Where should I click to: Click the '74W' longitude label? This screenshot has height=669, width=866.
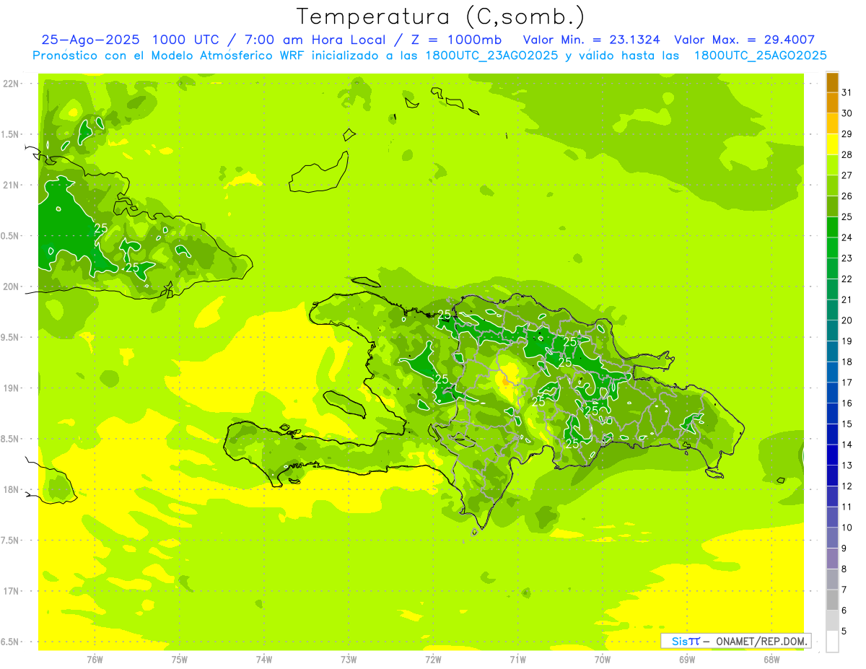264,659
